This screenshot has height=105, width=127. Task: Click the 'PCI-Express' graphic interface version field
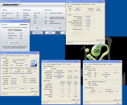click(108, 90)
